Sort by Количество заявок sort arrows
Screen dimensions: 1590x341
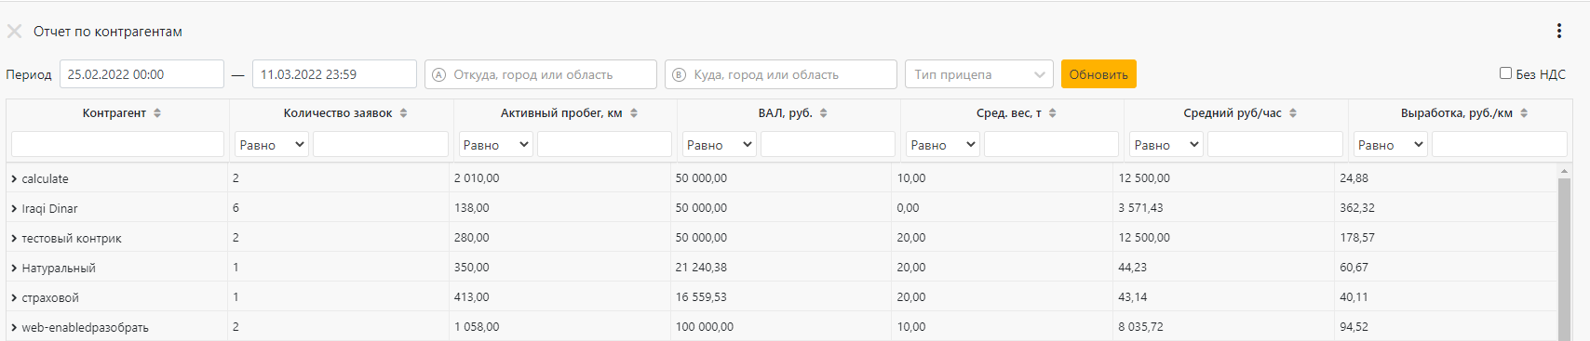404,113
